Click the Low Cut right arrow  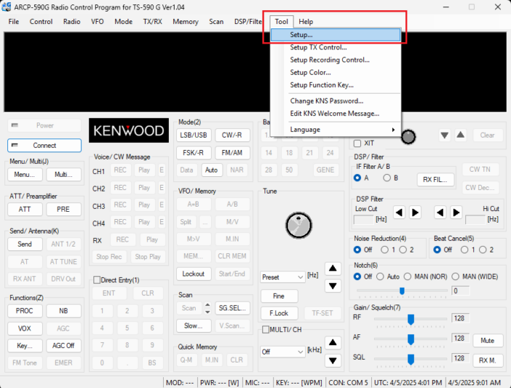click(415, 212)
